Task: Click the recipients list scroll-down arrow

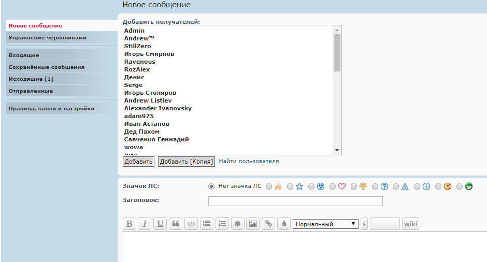Action: (337, 150)
